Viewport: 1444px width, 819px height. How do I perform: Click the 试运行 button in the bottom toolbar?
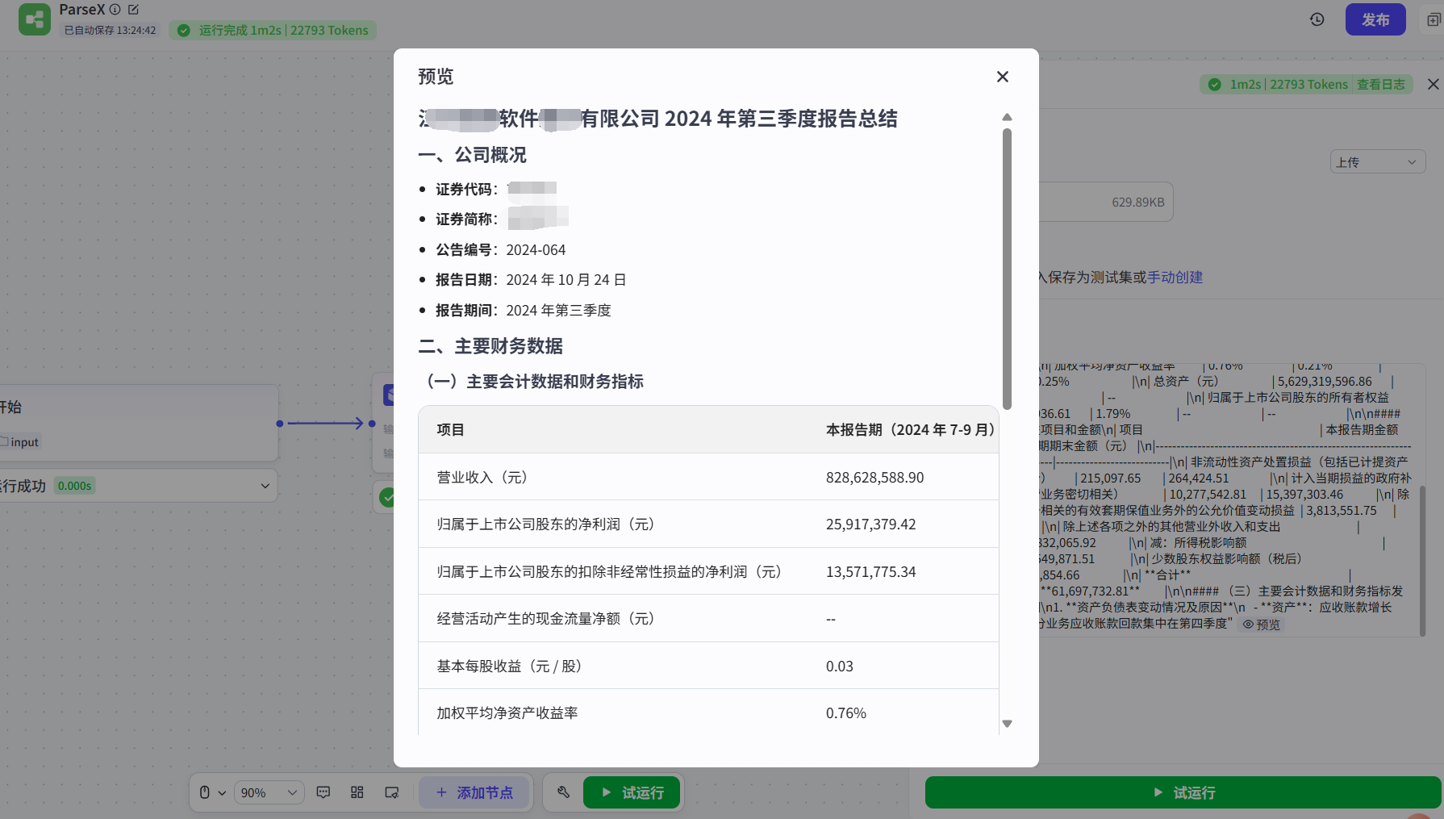[x=632, y=792]
